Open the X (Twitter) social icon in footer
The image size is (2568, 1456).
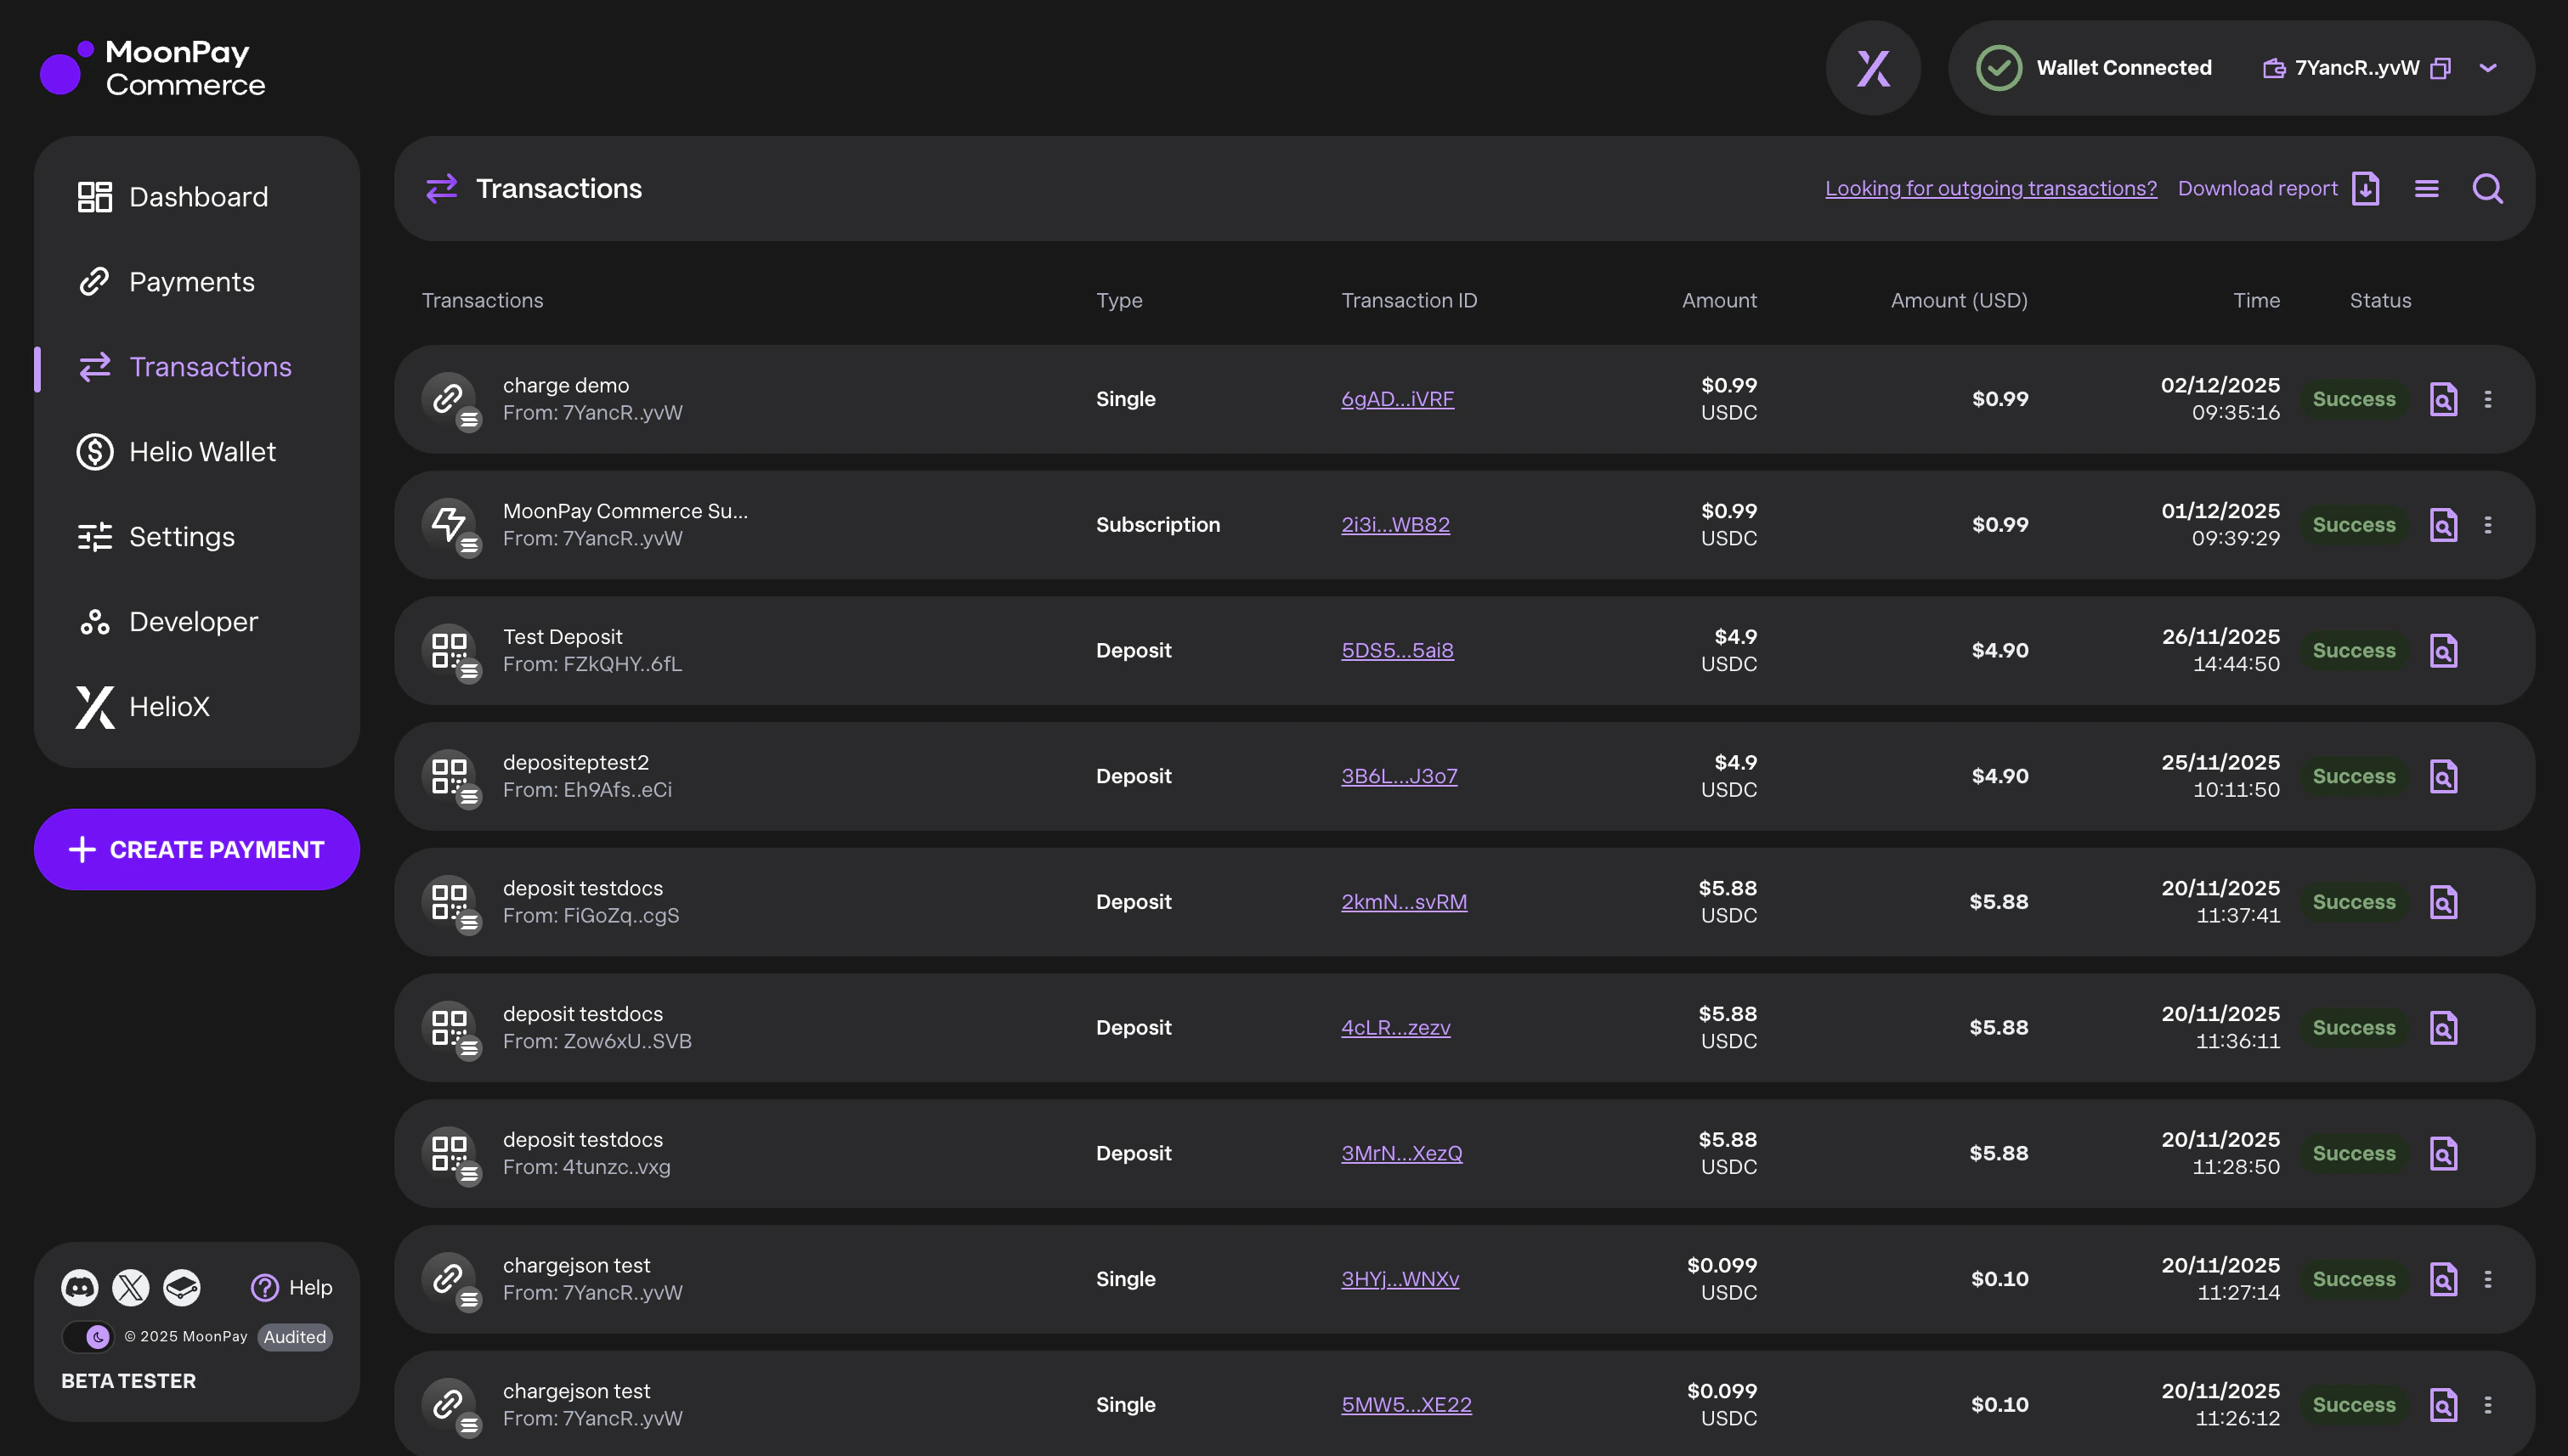click(131, 1287)
